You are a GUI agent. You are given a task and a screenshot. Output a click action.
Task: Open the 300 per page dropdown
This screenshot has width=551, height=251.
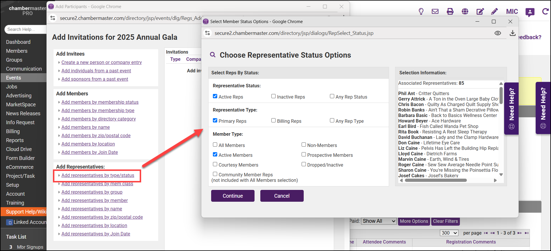449,233
